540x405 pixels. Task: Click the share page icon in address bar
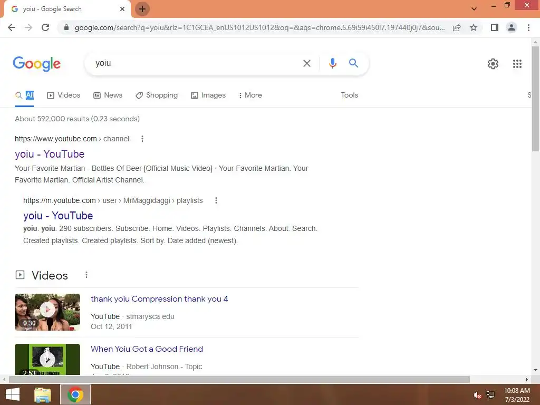coord(457,27)
